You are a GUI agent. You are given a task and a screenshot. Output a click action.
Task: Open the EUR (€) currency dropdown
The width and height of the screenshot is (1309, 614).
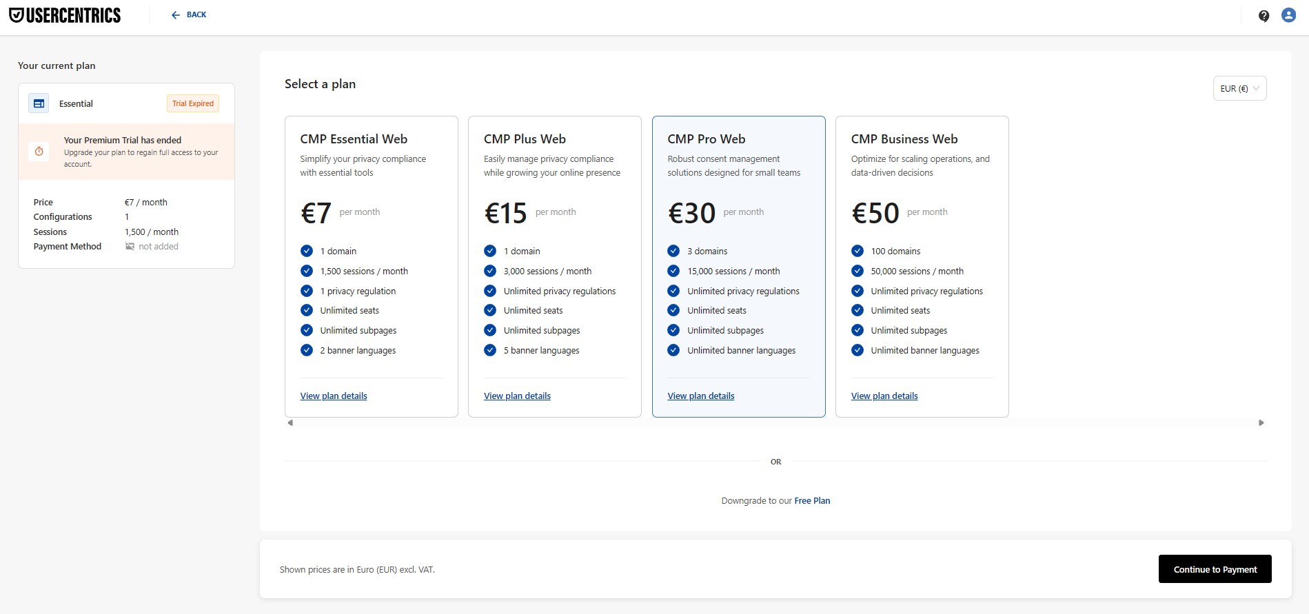coord(1239,88)
